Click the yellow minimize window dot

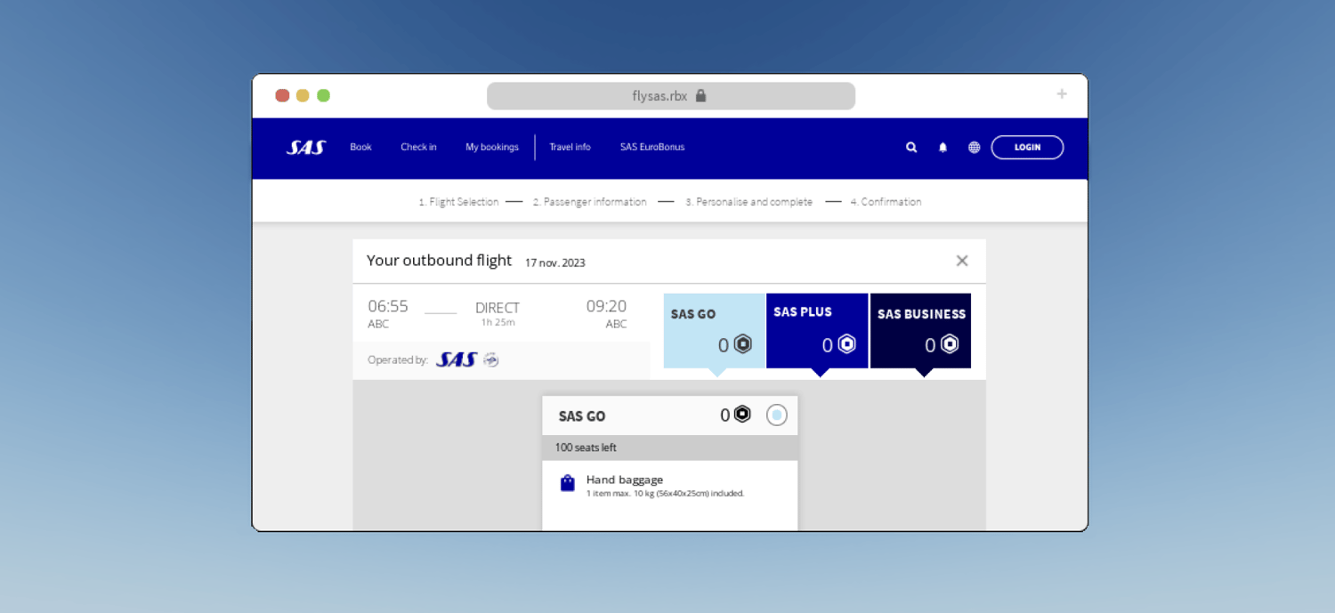click(x=303, y=95)
